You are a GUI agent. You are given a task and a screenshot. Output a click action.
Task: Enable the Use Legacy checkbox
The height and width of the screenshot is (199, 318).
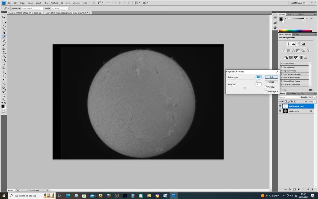coord(266,91)
